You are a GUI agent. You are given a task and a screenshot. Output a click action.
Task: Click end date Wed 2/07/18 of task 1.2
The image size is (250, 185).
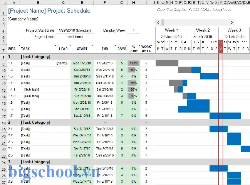105,70
